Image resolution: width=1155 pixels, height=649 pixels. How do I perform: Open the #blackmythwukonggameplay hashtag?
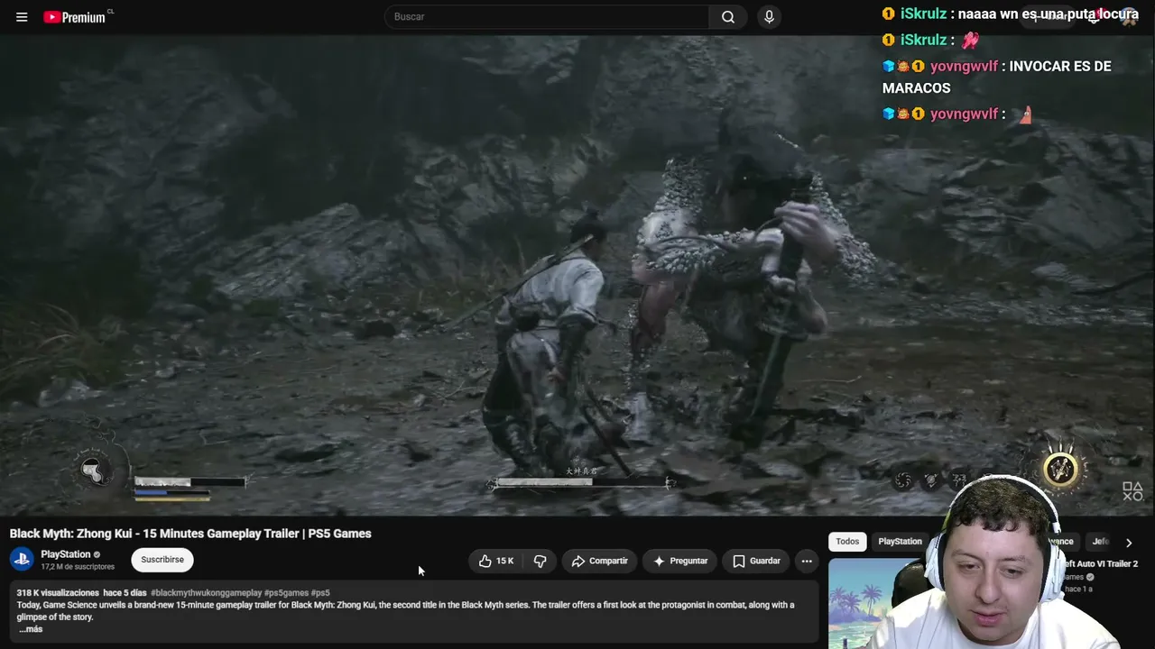(206, 593)
